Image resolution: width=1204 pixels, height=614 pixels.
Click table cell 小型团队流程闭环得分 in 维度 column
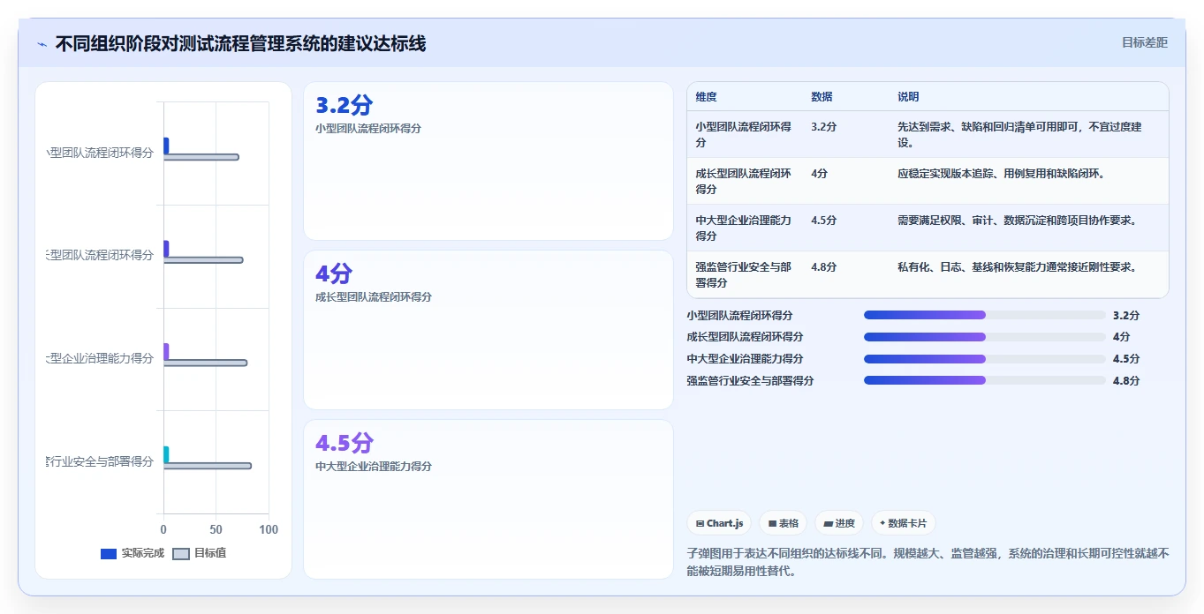(x=744, y=134)
